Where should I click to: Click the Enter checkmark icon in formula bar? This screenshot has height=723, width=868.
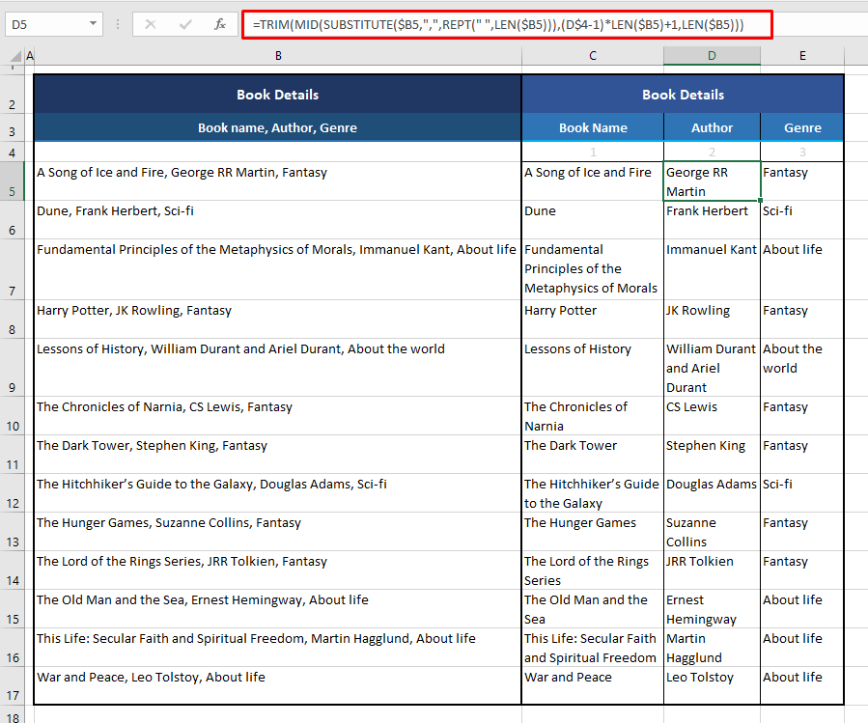point(185,24)
